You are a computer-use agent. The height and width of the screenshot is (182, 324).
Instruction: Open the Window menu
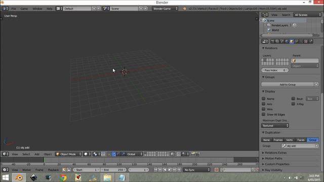[x=37, y=9]
